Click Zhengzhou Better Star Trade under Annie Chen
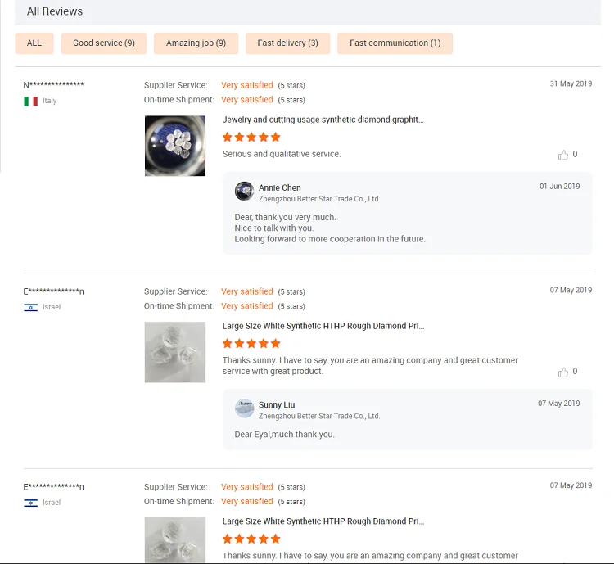 (x=319, y=199)
